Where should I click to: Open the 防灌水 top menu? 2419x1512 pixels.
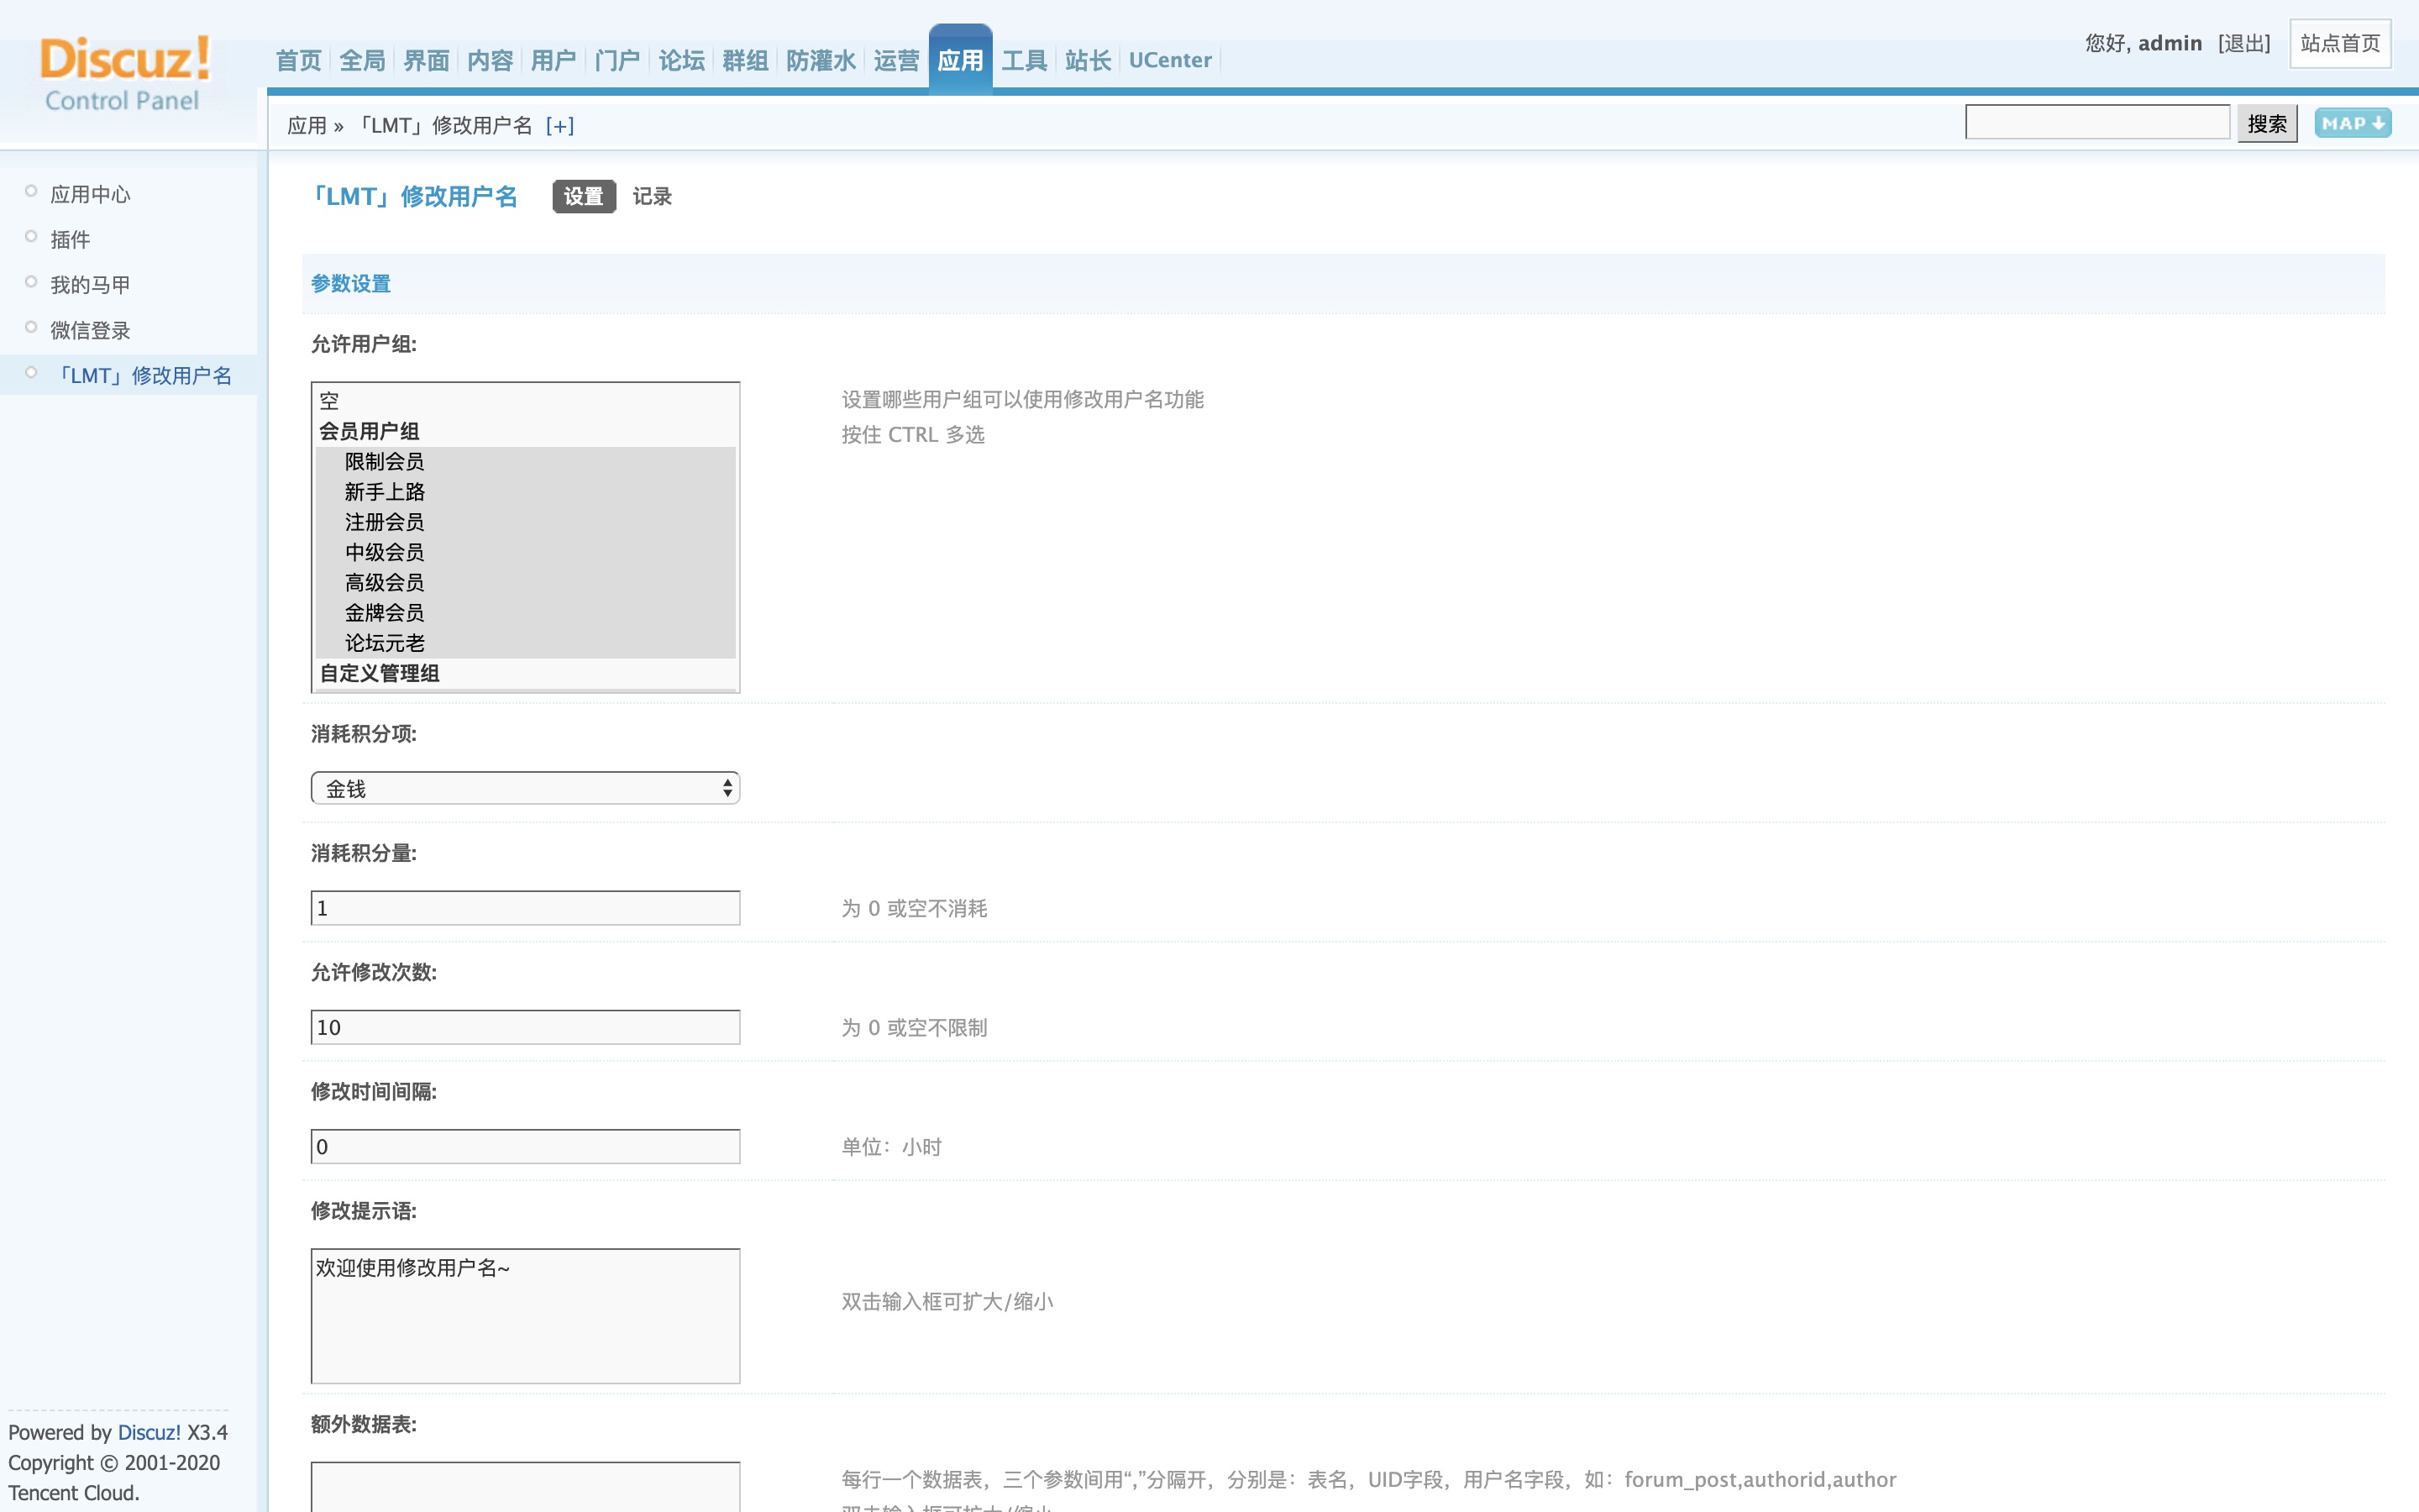click(x=821, y=61)
